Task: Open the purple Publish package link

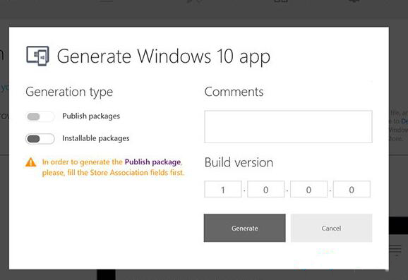Action: point(152,162)
